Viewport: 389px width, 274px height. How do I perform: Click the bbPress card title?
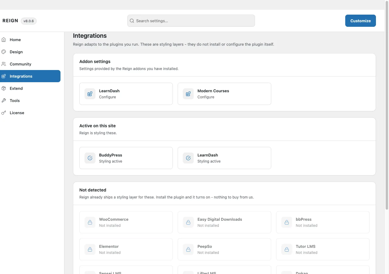[304, 219]
